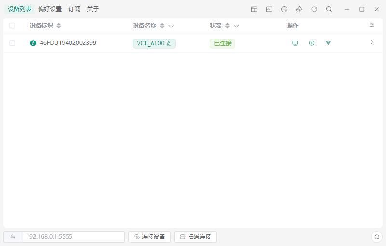
Task: Sort by 设备名称 column arrows
Action: point(162,26)
